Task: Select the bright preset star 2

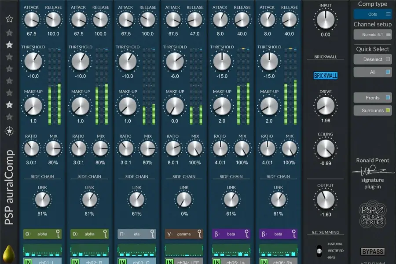Action: (9, 45)
